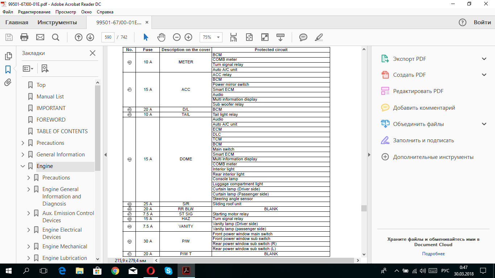495x278 pixels.
Task: Click the page number input field
Action: point(108,37)
